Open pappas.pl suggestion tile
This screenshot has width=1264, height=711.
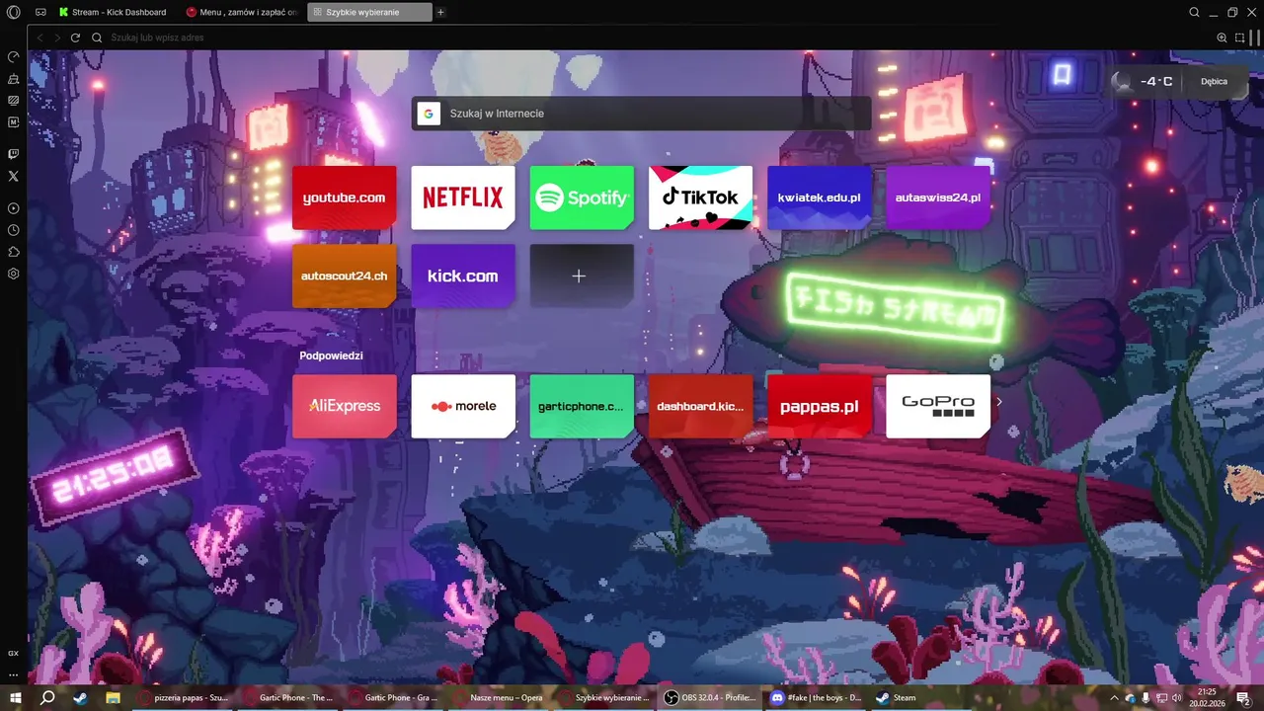pos(820,406)
